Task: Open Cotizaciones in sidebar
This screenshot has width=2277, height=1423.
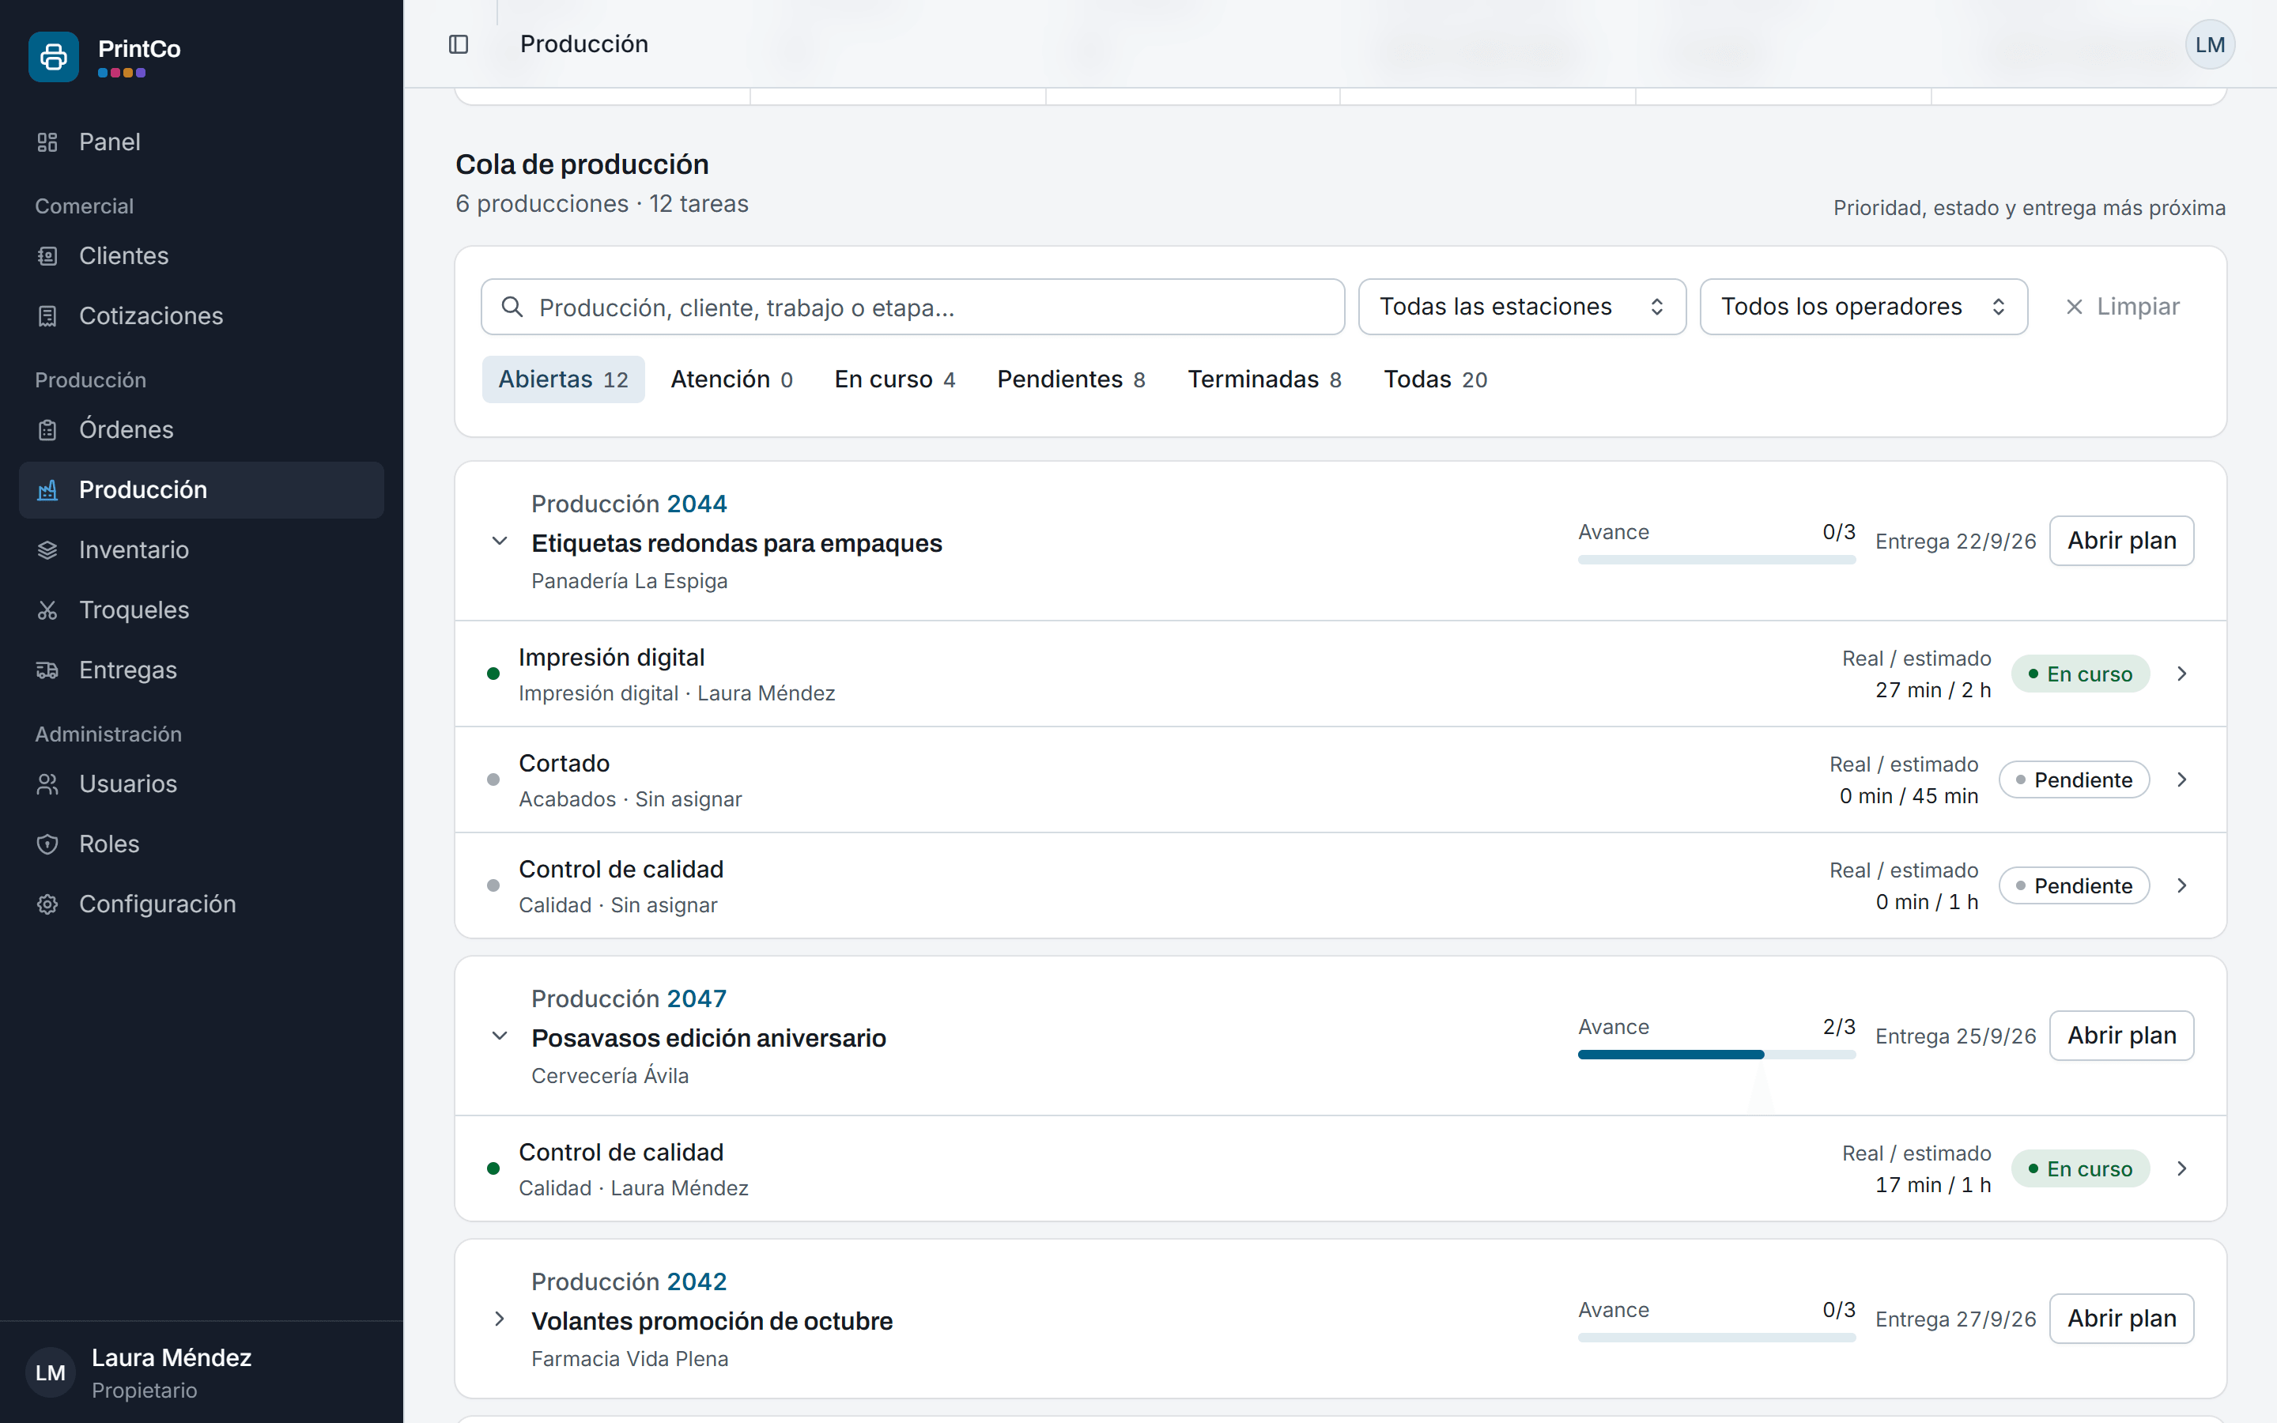Action: [202, 316]
